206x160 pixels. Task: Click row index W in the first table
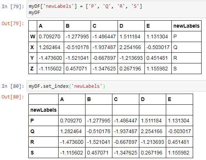(x=33, y=36)
